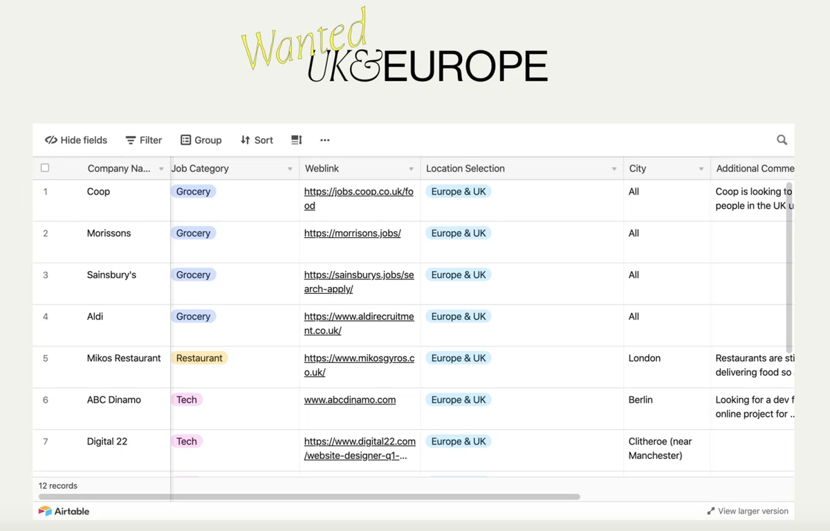Click the expand arrows icon for larger version
This screenshot has width=830, height=531.
coord(710,511)
